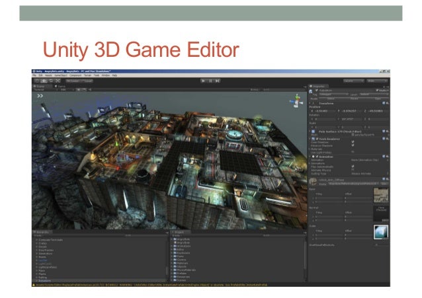The image size is (422, 298).
Task: Open the Edit menu
Action: (x=40, y=75)
